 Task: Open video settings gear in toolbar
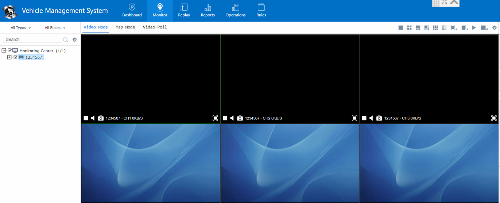pyautogui.click(x=495, y=28)
